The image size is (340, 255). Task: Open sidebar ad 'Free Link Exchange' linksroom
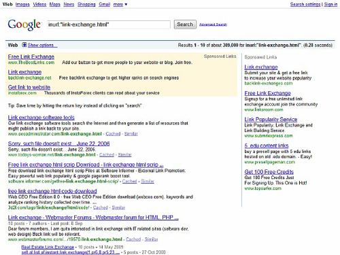click(268, 93)
